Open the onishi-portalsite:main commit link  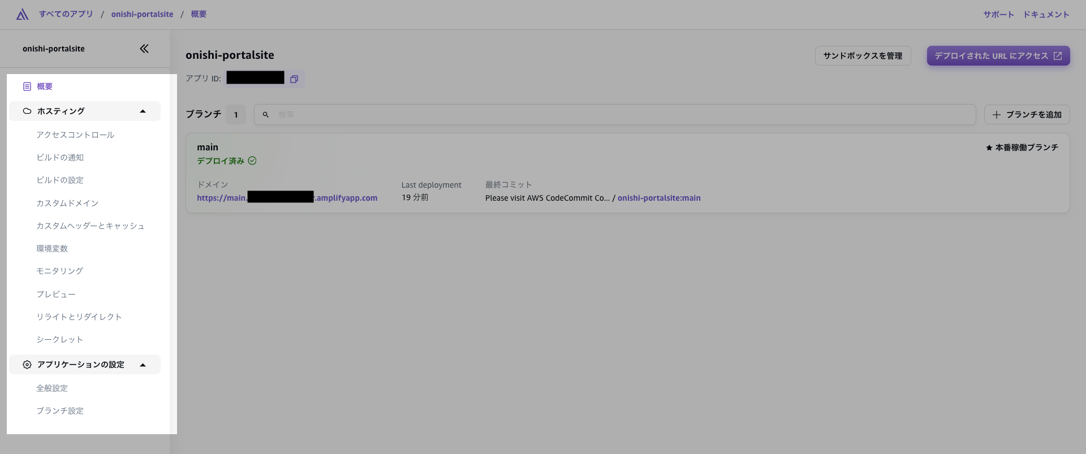coord(659,198)
